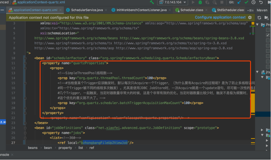The image size is (271, 160).
Task: Close the Console tab at bottom
Action: point(12,155)
